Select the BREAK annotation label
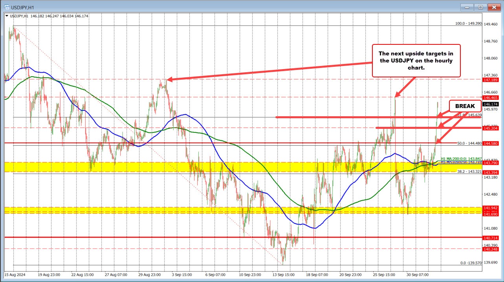This screenshot has width=504, height=282. (x=465, y=106)
